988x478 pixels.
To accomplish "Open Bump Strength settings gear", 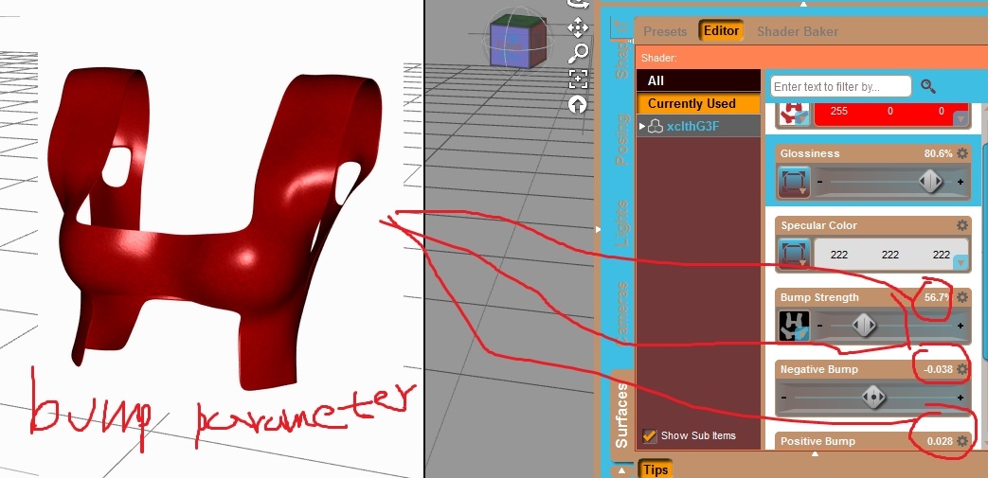I will tap(961, 297).
